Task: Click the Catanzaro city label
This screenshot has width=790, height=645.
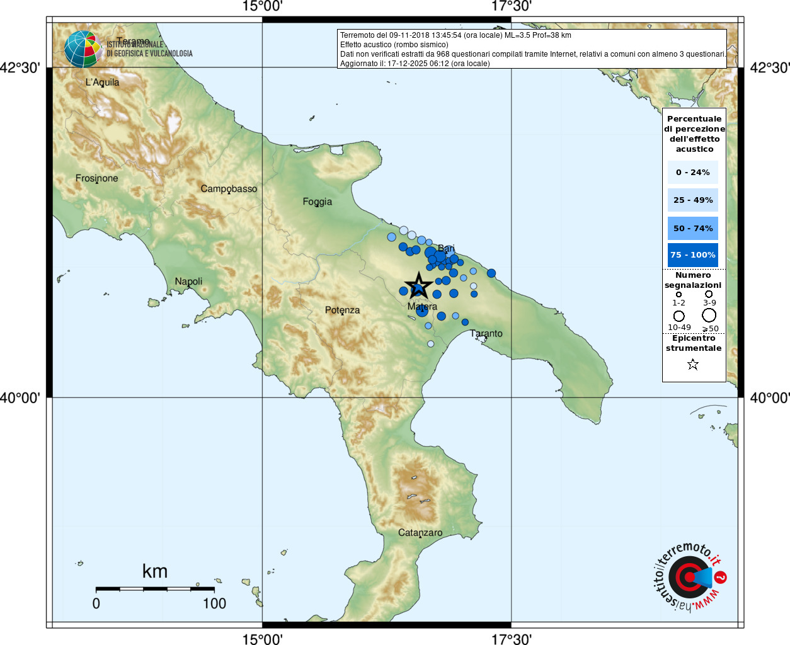Action: click(420, 532)
